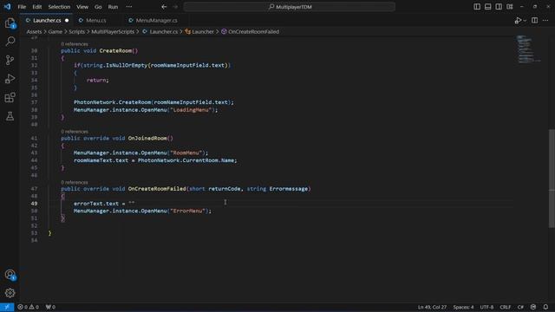Open the Search view in activity bar
The width and height of the screenshot is (555, 312).
click(10, 42)
